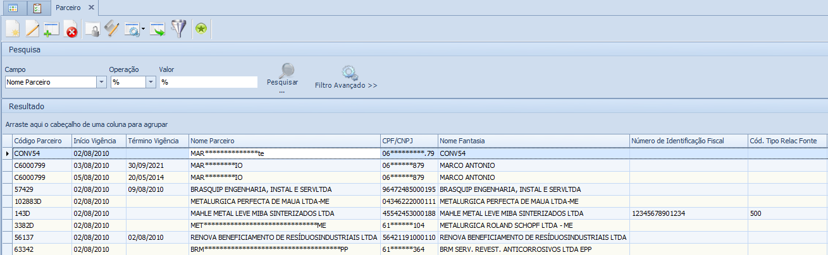828x255 pixels.
Task: Click the add table row icon
Action: (51, 29)
